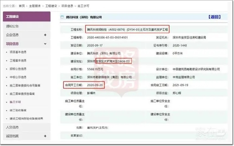
Task: Click the icon beside 腾讯科技（深圳）有限公司 title
Action: pos(63,17)
